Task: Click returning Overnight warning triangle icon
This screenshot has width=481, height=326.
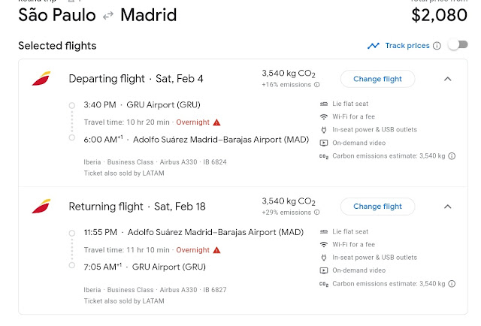Action: coord(216,249)
